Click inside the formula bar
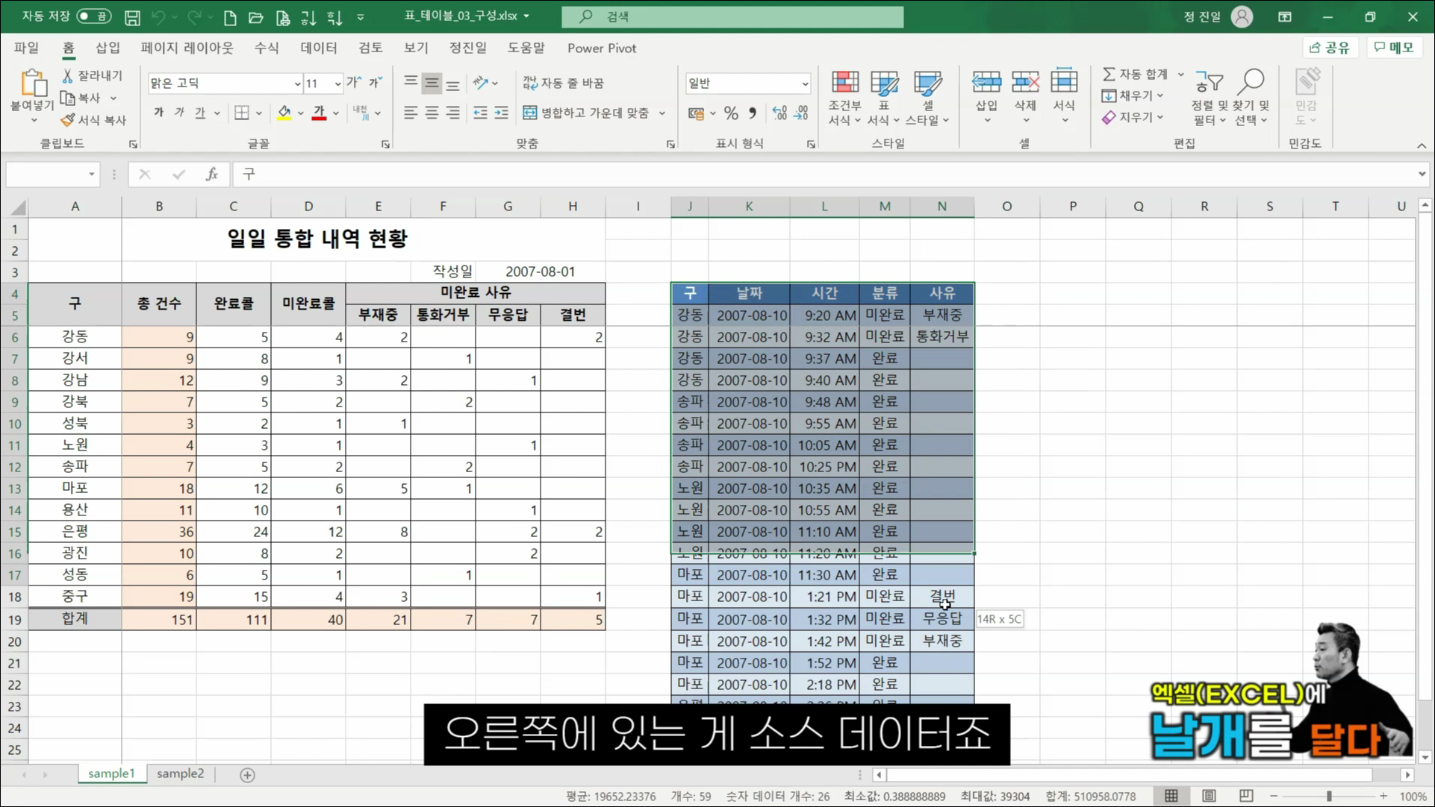 point(523,174)
